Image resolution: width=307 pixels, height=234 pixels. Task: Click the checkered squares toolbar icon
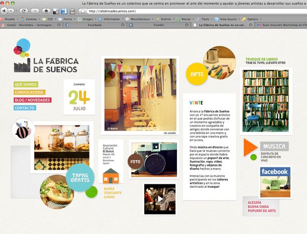[56, 11]
